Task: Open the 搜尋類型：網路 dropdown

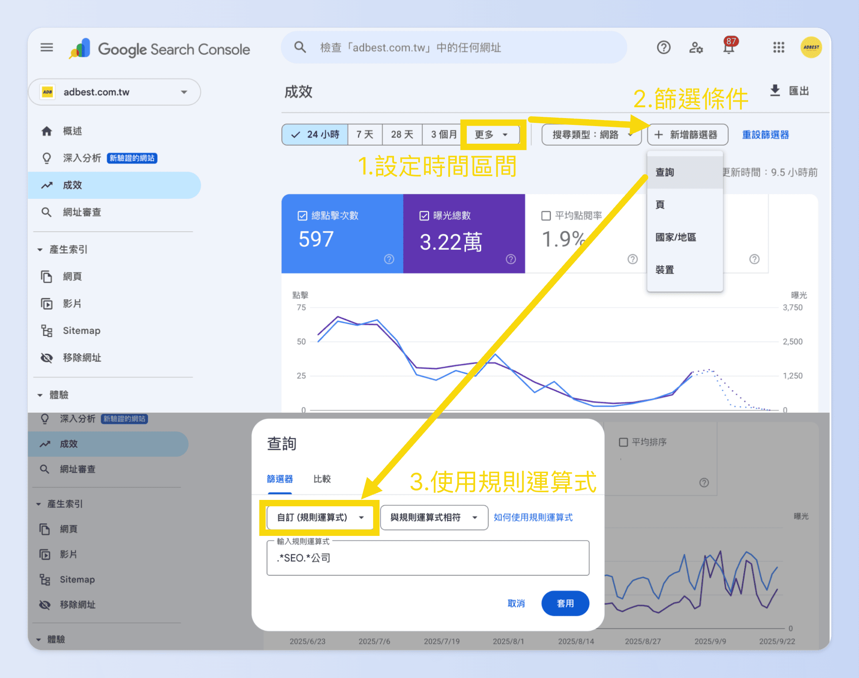Action: (x=591, y=134)
